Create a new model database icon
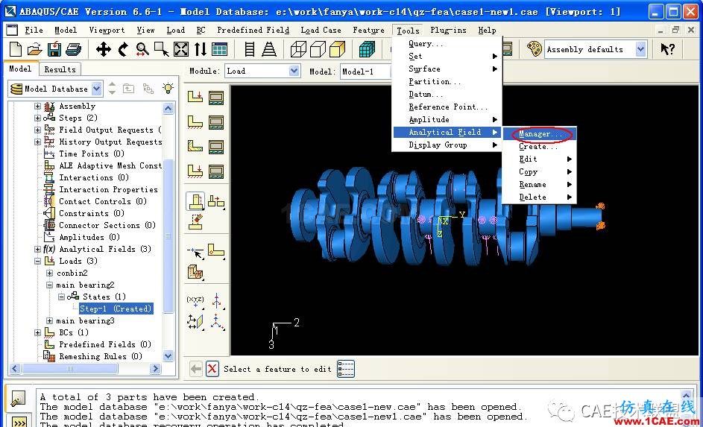 tap(16, 49)
